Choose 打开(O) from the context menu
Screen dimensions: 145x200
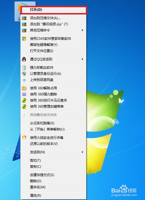pos(54,10)
